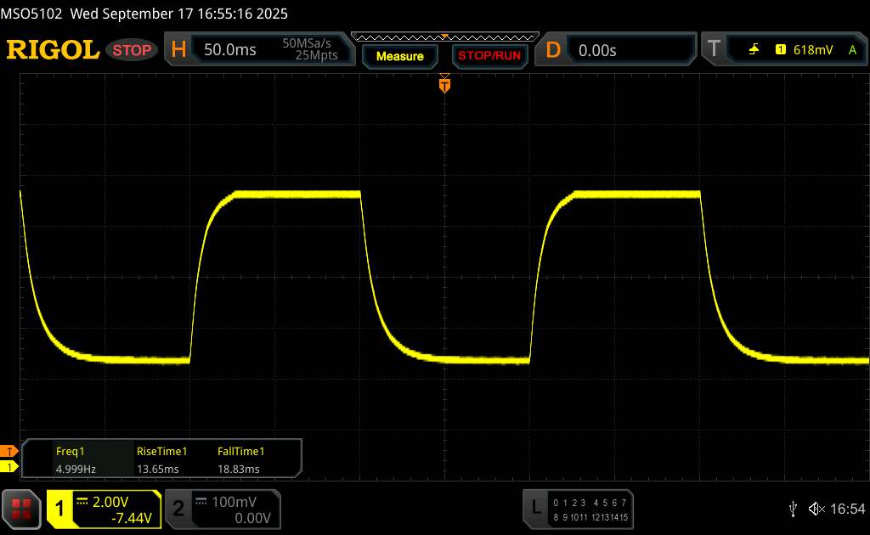This screenshot has width=870, height=535.
Task: Click the waveform memory position bar
Action: [x=444, y=37]
